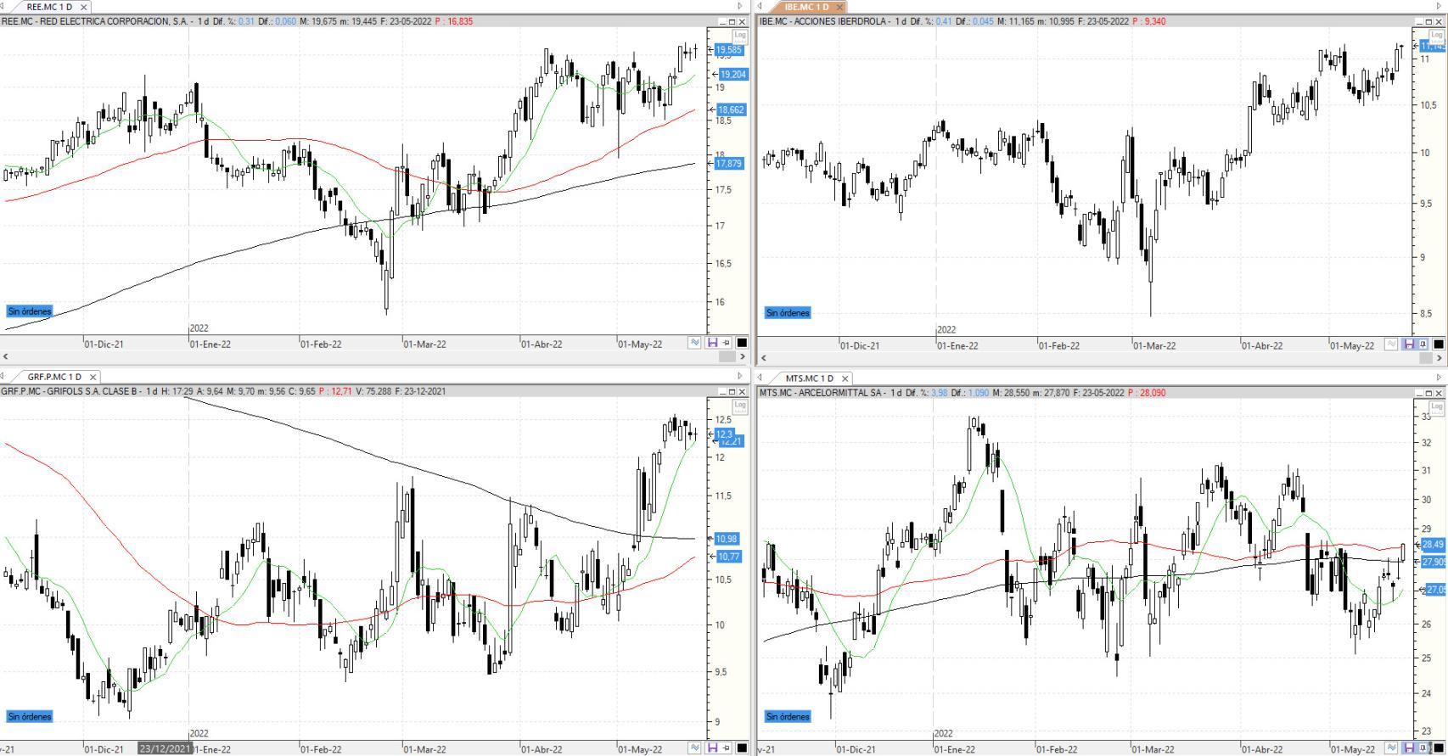1448x756 pixels.
Task: Toggle Log scale in GRF.P.MC chart
Action: click(740, 406)
